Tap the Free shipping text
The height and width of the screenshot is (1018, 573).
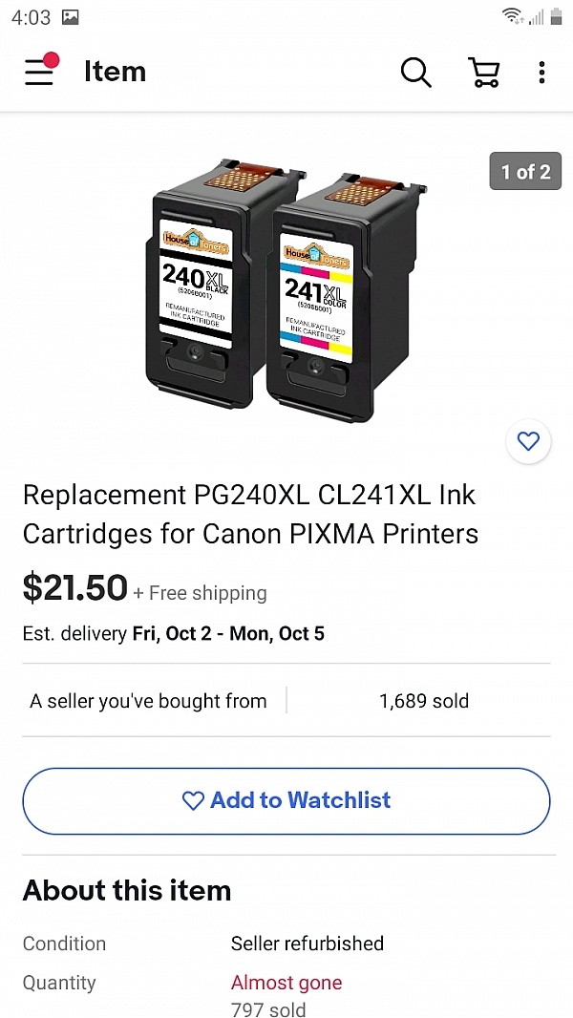click(x=207, y=593)
